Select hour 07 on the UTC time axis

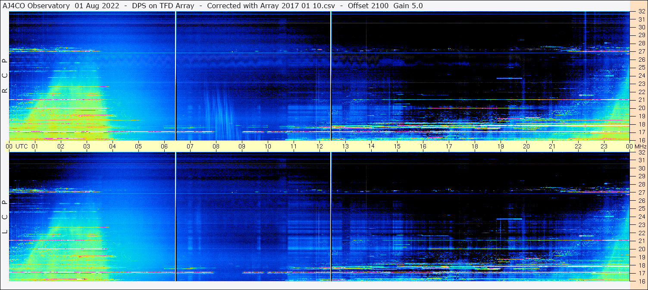(x=190, y=146)
